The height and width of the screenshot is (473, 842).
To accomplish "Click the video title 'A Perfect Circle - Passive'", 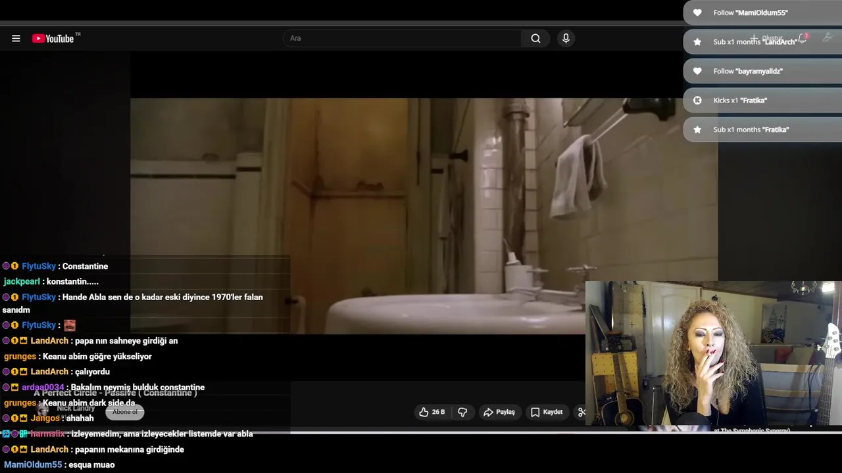I will 115,393.
